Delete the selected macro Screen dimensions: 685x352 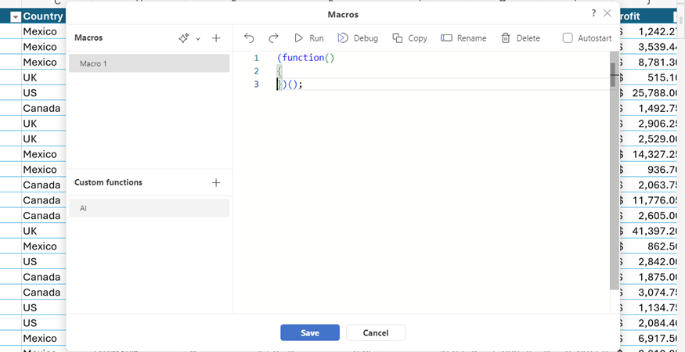[521, 38]
